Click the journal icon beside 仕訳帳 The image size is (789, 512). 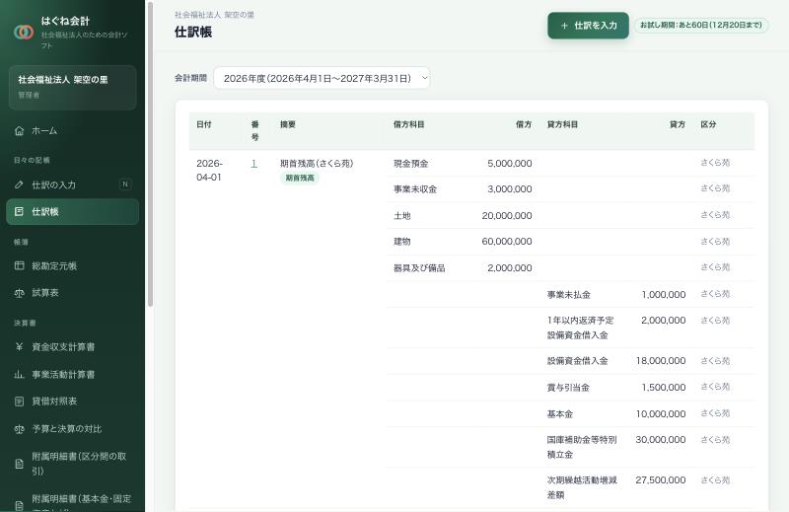point(19,211)
